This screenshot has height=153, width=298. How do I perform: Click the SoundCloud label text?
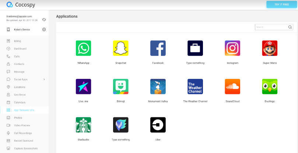click(x=232, y=101)
